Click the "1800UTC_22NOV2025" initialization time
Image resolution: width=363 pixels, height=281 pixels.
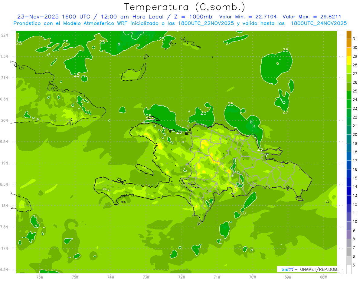point(206,23)
